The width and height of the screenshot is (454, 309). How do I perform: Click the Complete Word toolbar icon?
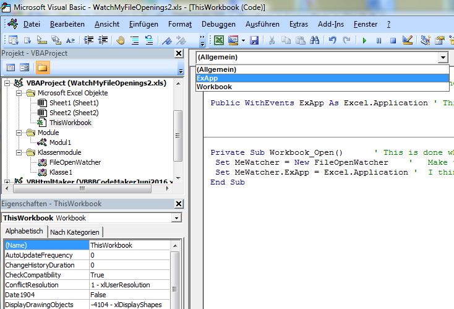[71, 40]
